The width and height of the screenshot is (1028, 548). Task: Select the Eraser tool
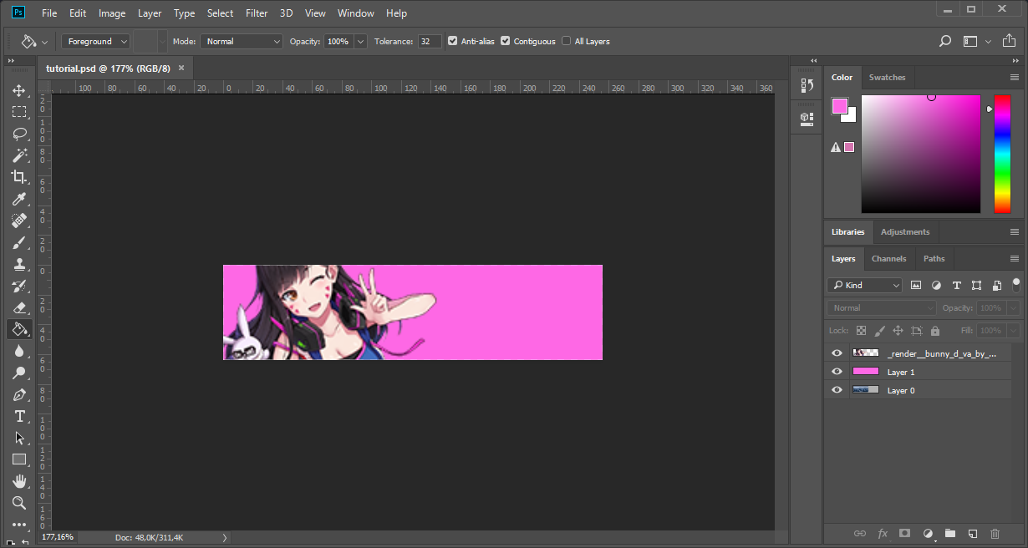pos(18,307)
